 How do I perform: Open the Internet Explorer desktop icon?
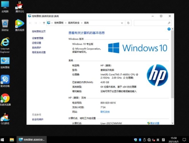(5, 45)
